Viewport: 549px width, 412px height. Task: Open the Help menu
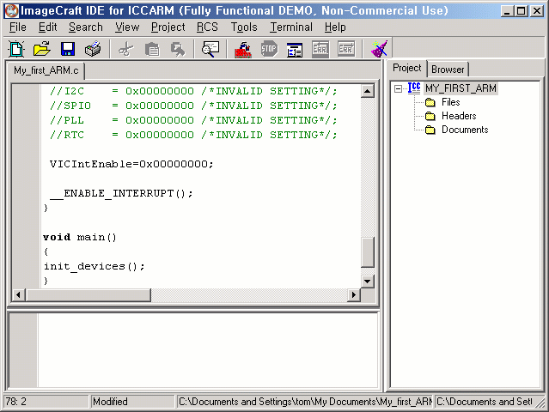335,27
